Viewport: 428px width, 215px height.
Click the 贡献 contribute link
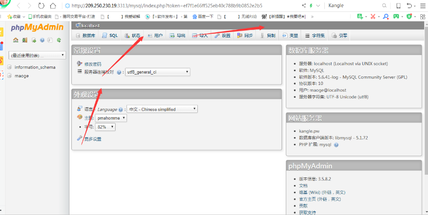point(303,206)
